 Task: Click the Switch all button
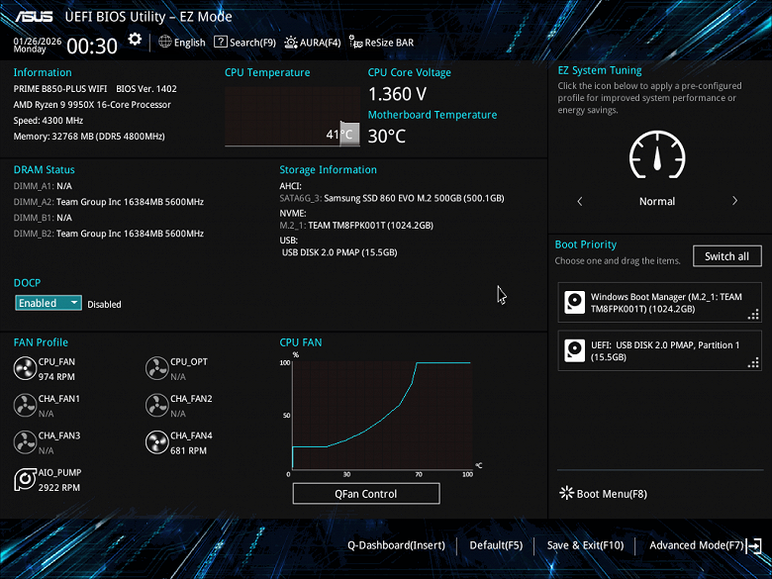click(726, 256)
